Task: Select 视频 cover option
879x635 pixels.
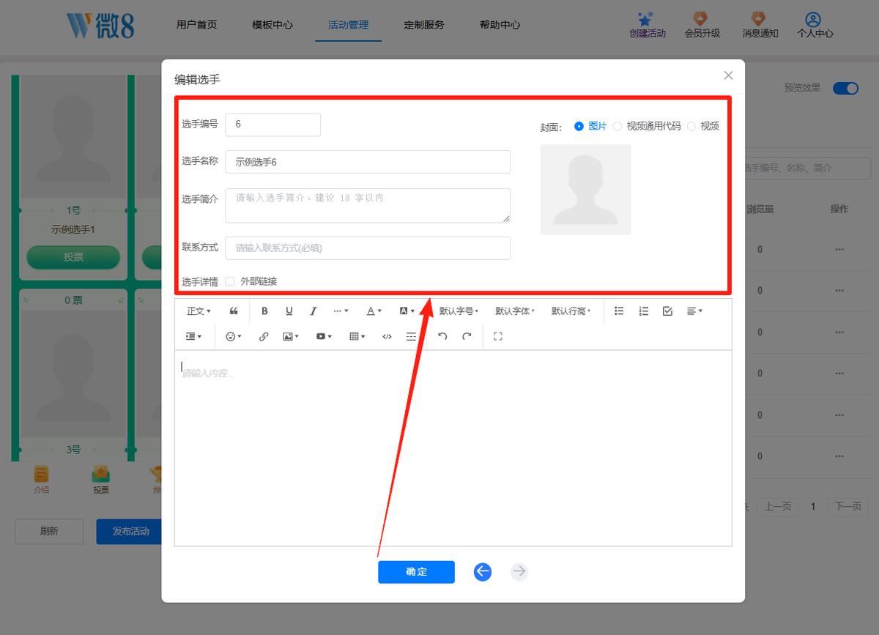Action: pyautogui.click(x=703, y=126)
